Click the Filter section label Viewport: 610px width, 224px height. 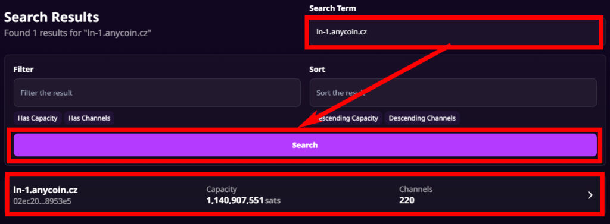tap(23, 70)
